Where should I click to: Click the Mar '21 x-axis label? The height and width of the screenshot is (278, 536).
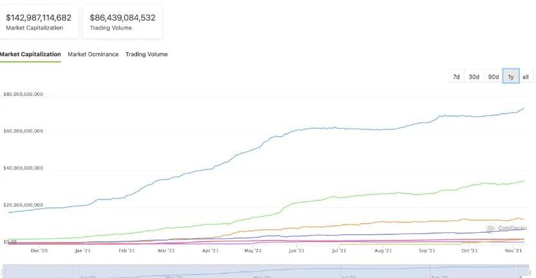tap(167, 250)
